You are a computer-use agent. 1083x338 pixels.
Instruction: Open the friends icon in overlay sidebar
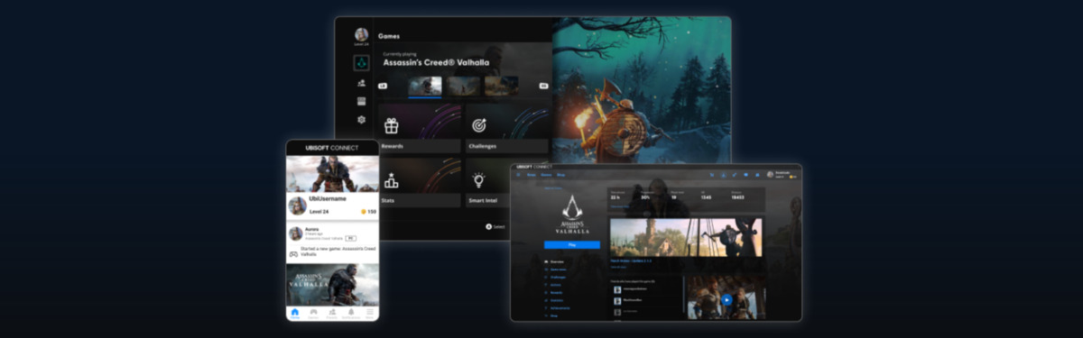coord(361,83)
